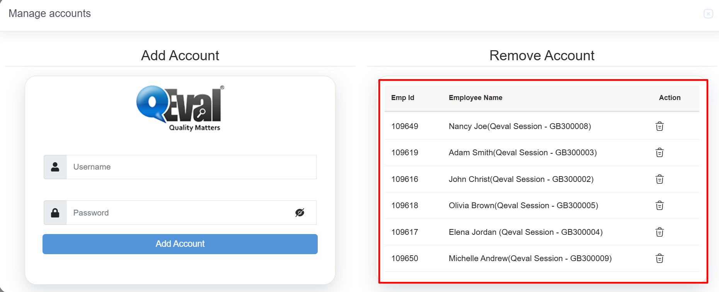Focus the Password input field
The width and height of the screenshot is (719, 292).
pyautogui.click(x=191, y=213)
